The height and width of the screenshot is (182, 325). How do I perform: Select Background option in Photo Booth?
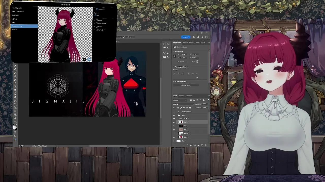(15, 15)
